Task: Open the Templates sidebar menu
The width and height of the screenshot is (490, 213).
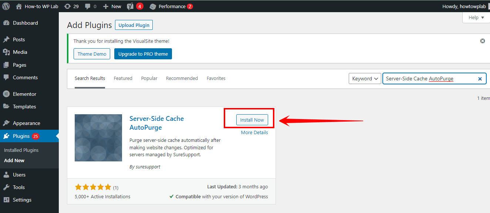Action: coord(29,106)
